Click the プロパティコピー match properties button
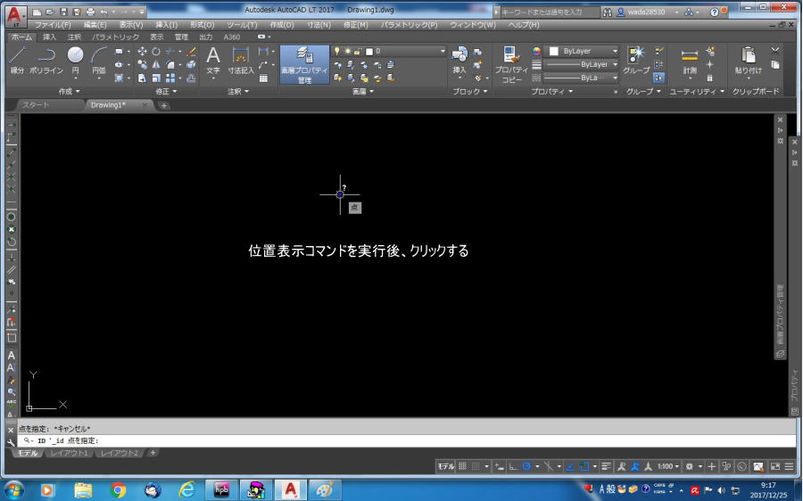 click(x=511, y=64)
